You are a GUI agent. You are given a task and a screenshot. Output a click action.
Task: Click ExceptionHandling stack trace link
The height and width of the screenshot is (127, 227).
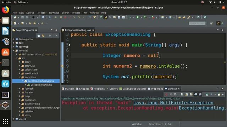tap(202, 108)
